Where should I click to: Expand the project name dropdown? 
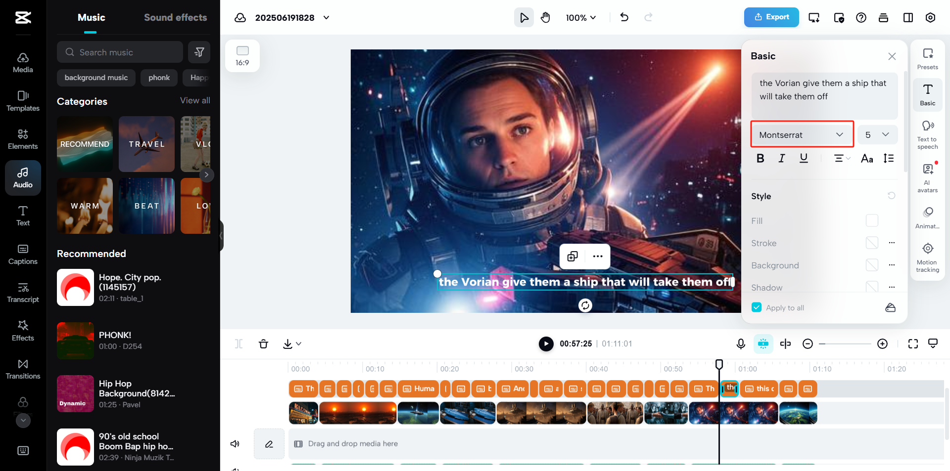pos(326,18)
